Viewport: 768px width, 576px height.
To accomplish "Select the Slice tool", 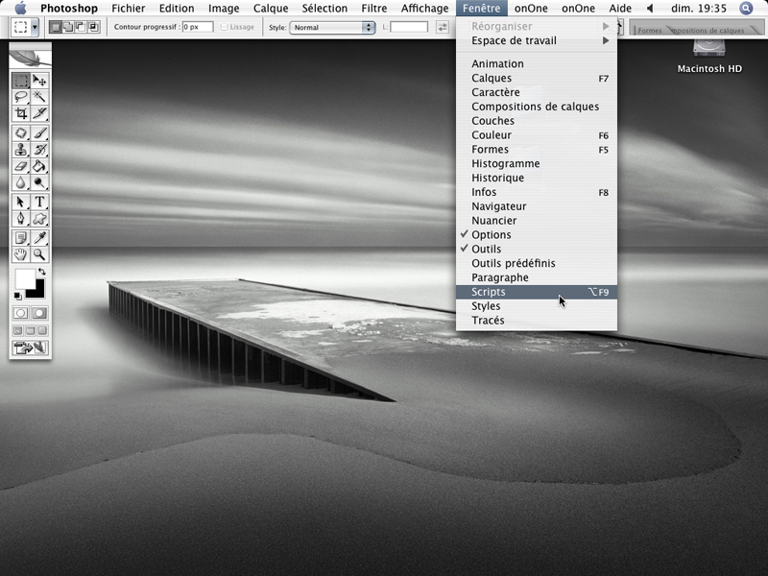I will 39,113.
